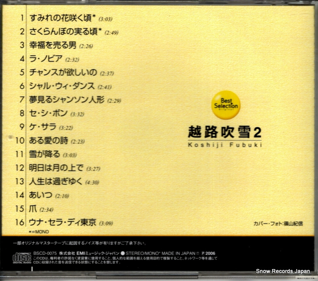The image size is (318, 281).
Task: Click track 12 title 明日は月の上で
Action: point(56,168)
